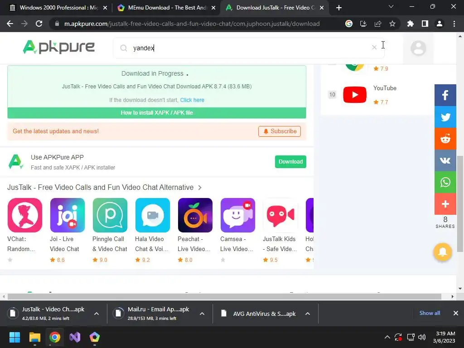464x348 pixels.
Task: Close the downloads bar
Action: tap(456, 313)
